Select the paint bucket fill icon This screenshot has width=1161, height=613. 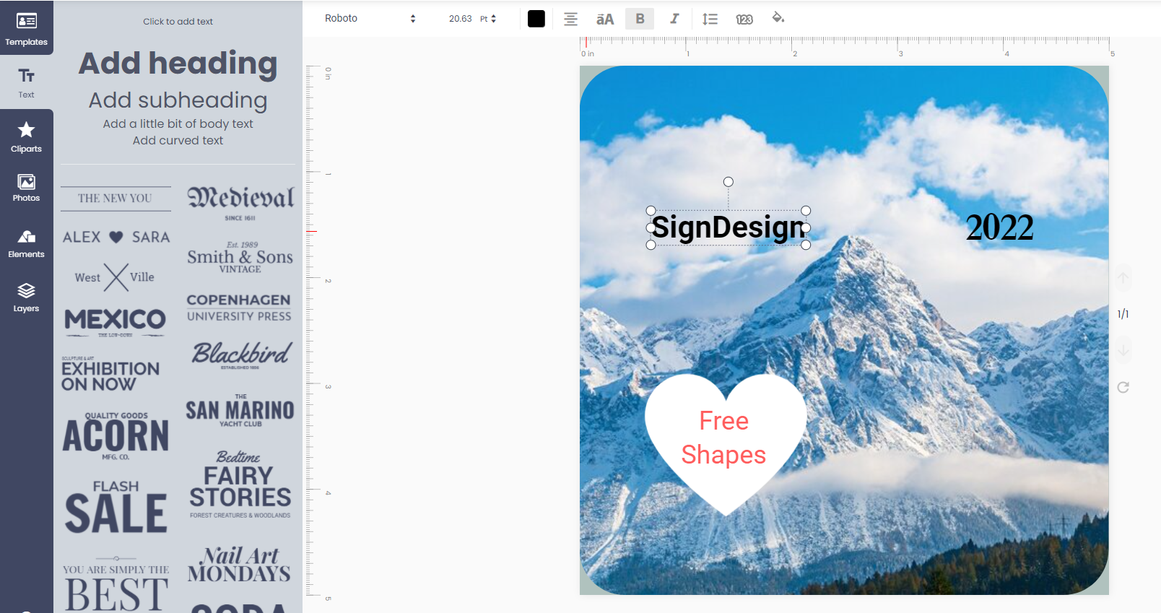(x=778, y=18)
